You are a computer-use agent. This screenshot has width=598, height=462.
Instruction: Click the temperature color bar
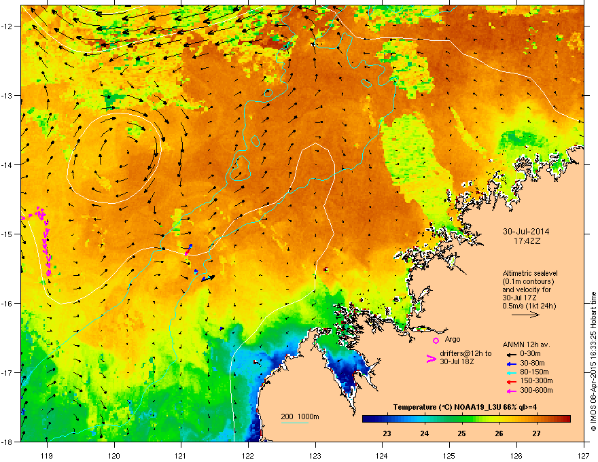click(466, 419)
